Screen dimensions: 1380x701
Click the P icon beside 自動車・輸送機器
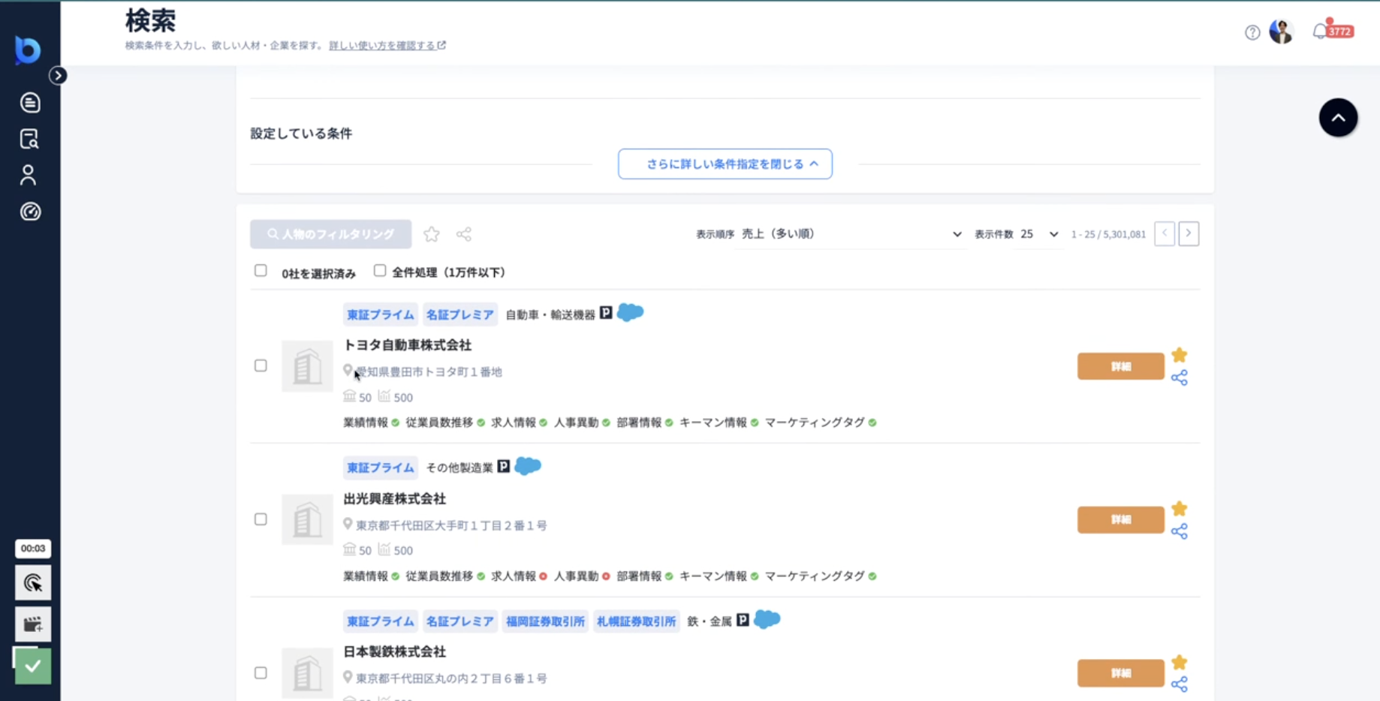click(606, 313)
